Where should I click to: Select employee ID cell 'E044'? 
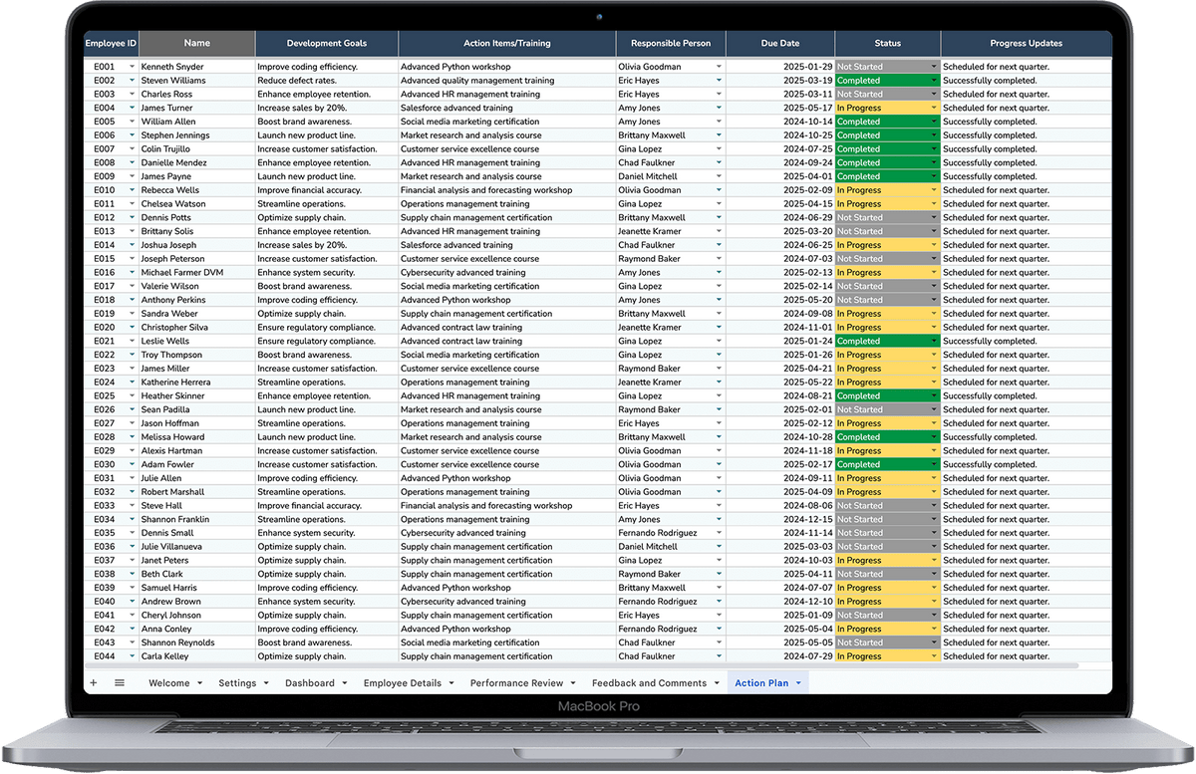pos(111,656)
